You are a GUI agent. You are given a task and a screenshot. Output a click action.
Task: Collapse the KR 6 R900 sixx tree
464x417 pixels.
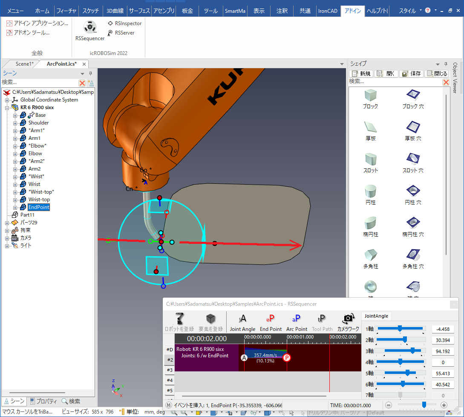tap(7, 107)
